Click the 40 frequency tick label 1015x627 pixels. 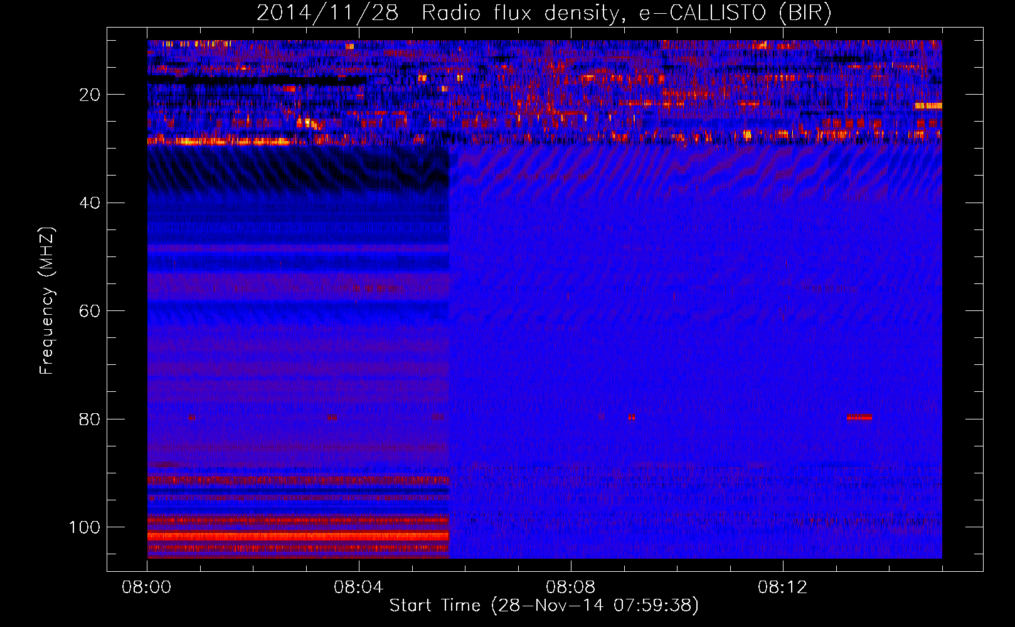coord(90,203)
